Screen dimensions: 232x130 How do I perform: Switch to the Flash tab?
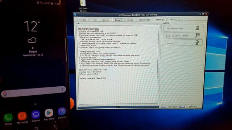pos(94,20)
